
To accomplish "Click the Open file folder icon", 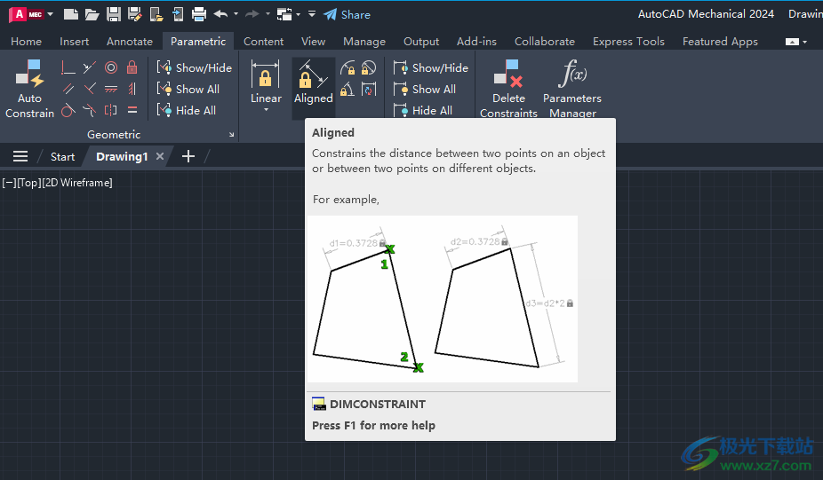I will (x=92, y=14).
